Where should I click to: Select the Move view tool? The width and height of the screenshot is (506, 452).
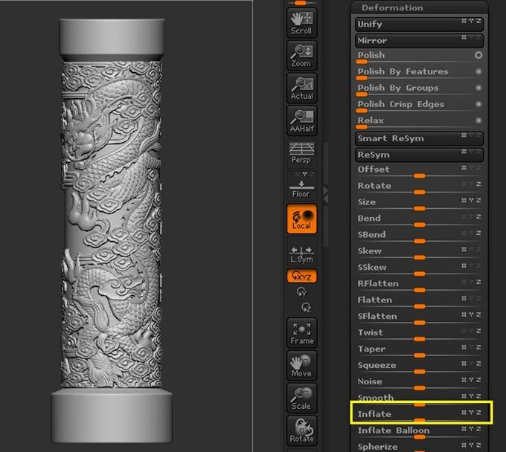[x=301, y=365]
